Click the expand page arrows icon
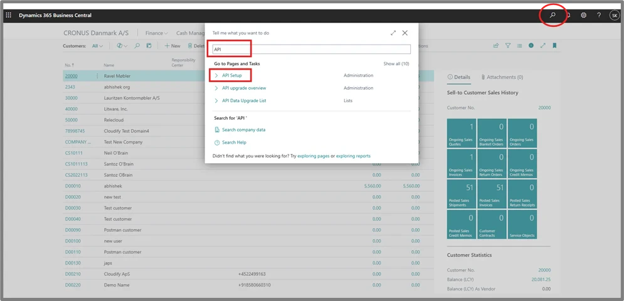624x301 pixels. [542, 46]
